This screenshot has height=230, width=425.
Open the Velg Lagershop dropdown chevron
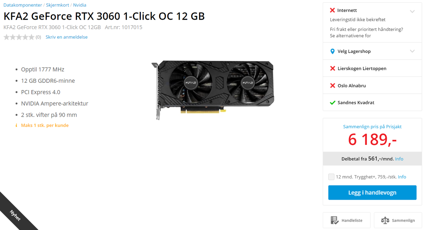(412, 51)
